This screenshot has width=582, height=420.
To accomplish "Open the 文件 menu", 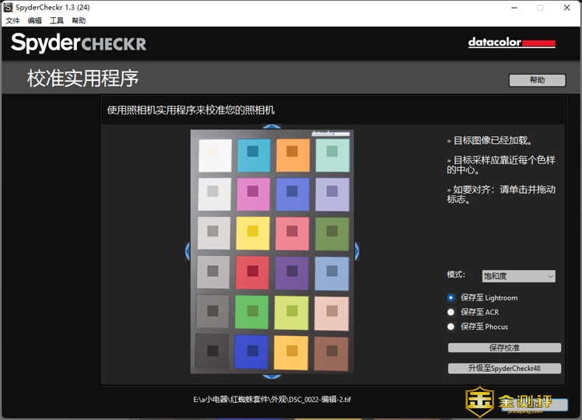I will (12, 21).
